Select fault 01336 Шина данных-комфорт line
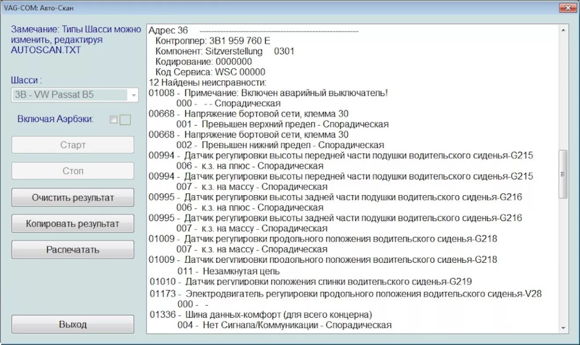The image size is (580, 345). tap(261, 315)
